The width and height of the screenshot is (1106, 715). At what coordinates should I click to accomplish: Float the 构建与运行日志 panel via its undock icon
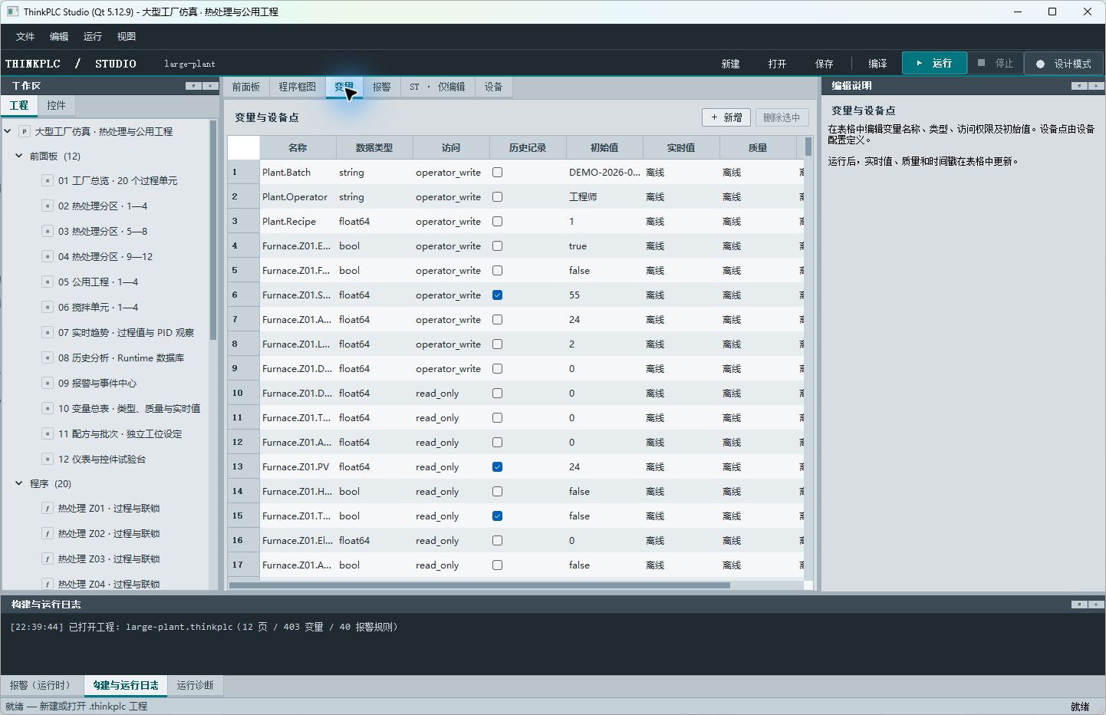(1079, 605)
